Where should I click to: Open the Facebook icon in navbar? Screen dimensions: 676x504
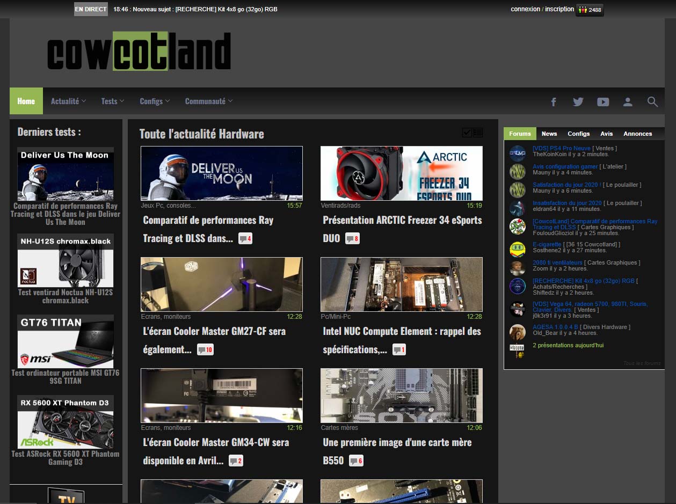[x=554, y=101]
